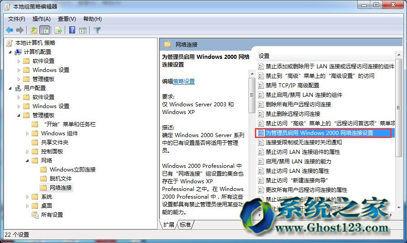
Task: Collapse 管理模板 under 用户配置
Action: pyautogui.click(x=19, y=115)
